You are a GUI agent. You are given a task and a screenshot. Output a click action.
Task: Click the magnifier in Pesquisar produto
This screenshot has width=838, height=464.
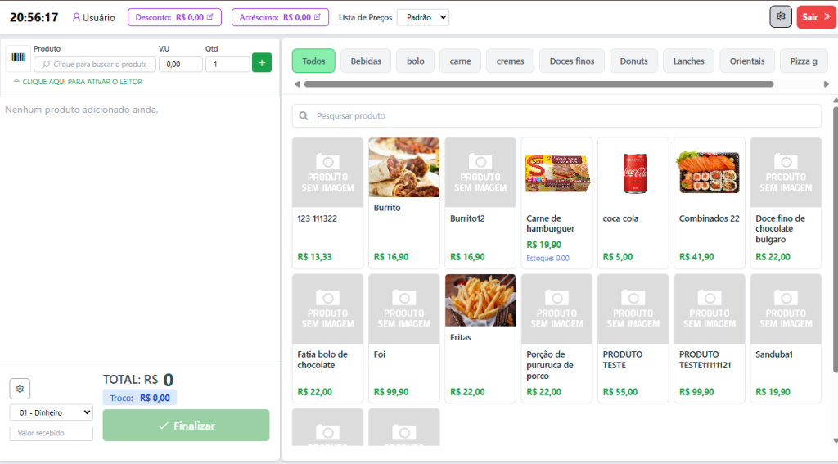(x=304, y=116)
